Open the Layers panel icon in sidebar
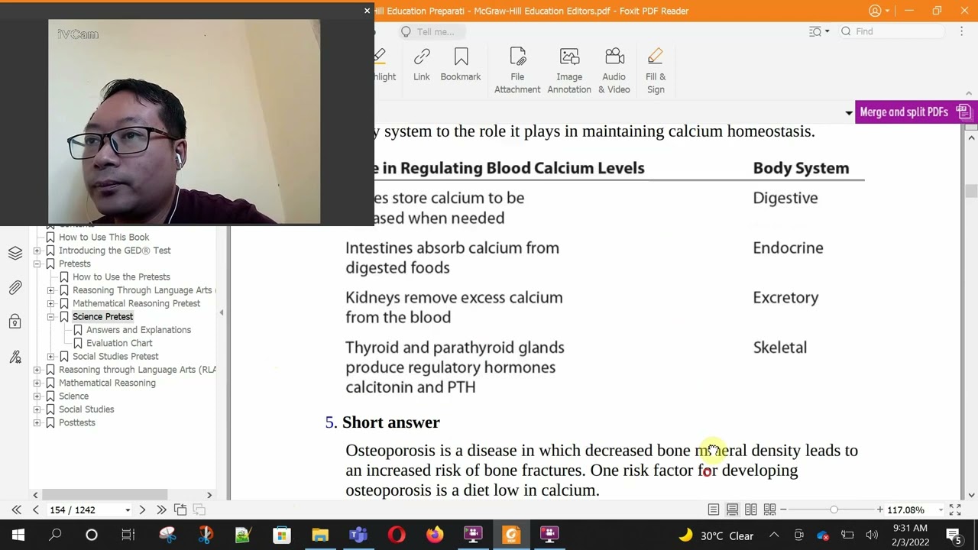The image size is (978, 550). pos(15,254)
